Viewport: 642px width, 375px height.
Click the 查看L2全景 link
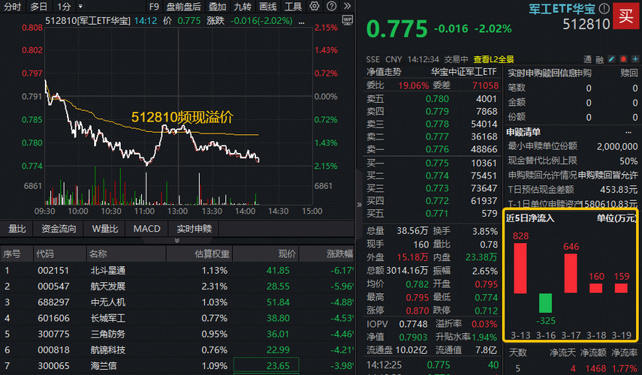click(493, 59)
